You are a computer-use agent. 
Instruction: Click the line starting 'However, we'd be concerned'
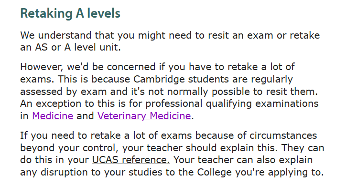157,67
